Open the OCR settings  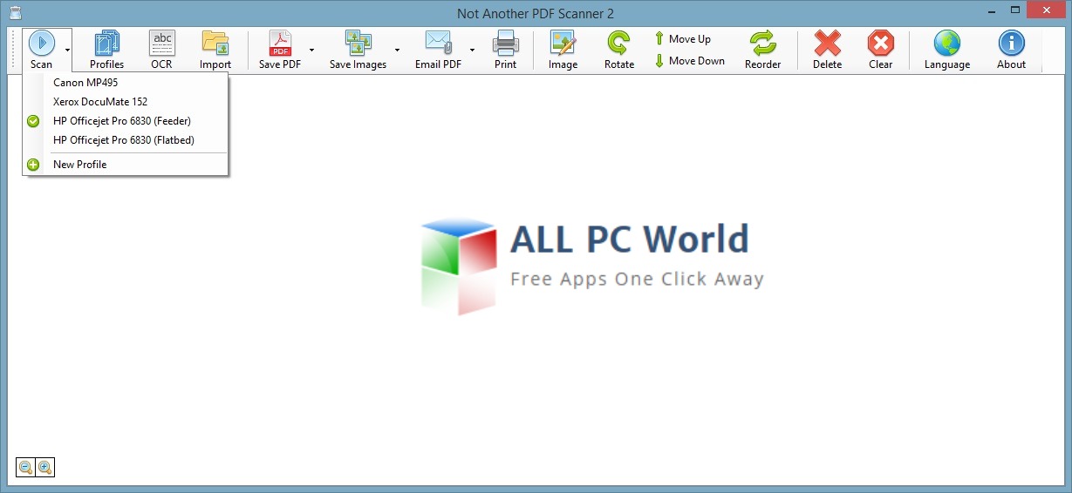click(x=161, y=51)
